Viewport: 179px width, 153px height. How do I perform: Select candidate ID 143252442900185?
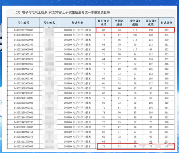click(23, 54)
